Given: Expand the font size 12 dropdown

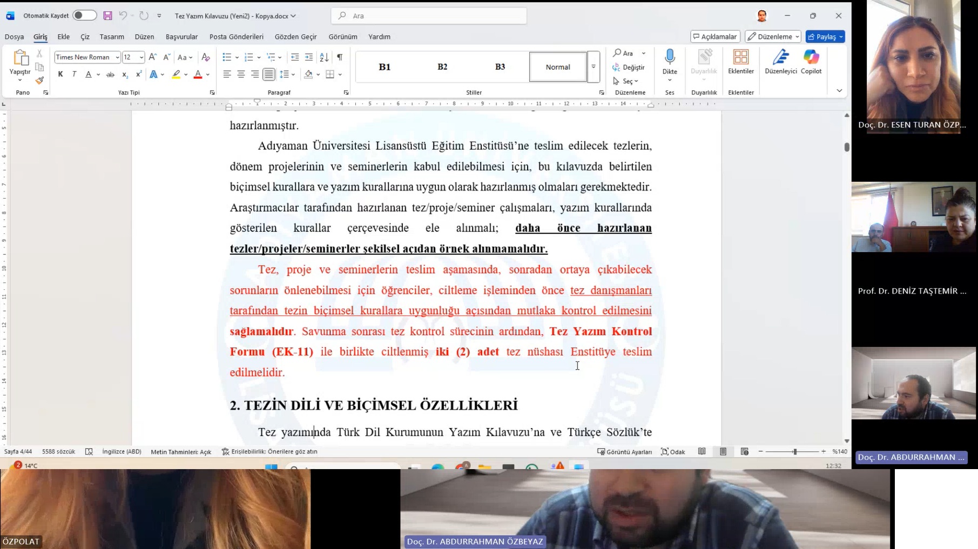Looking at the screenshot, I should pos(141,57).
